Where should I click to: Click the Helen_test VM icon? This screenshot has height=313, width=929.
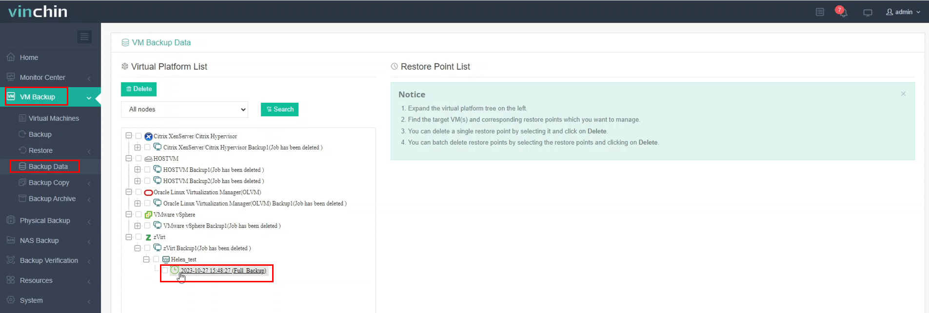166,259
